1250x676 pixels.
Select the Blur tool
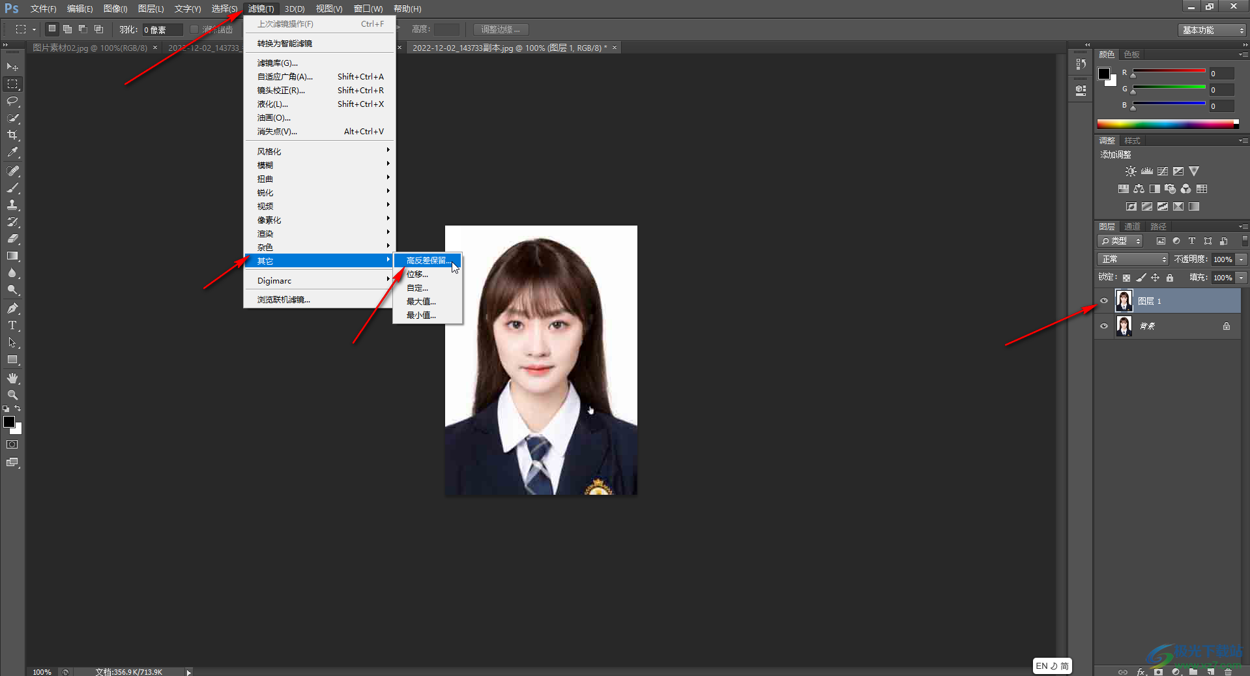click(x=12, y=272)
